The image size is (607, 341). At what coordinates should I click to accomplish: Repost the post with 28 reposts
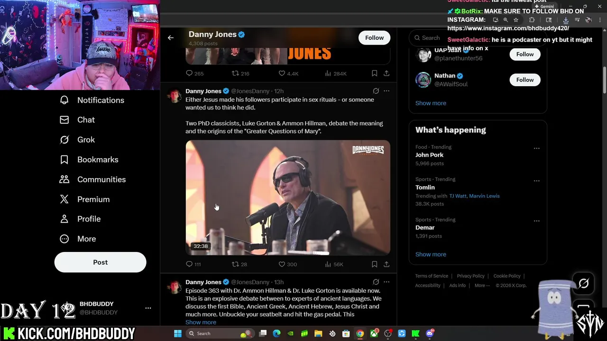point(239,264)
